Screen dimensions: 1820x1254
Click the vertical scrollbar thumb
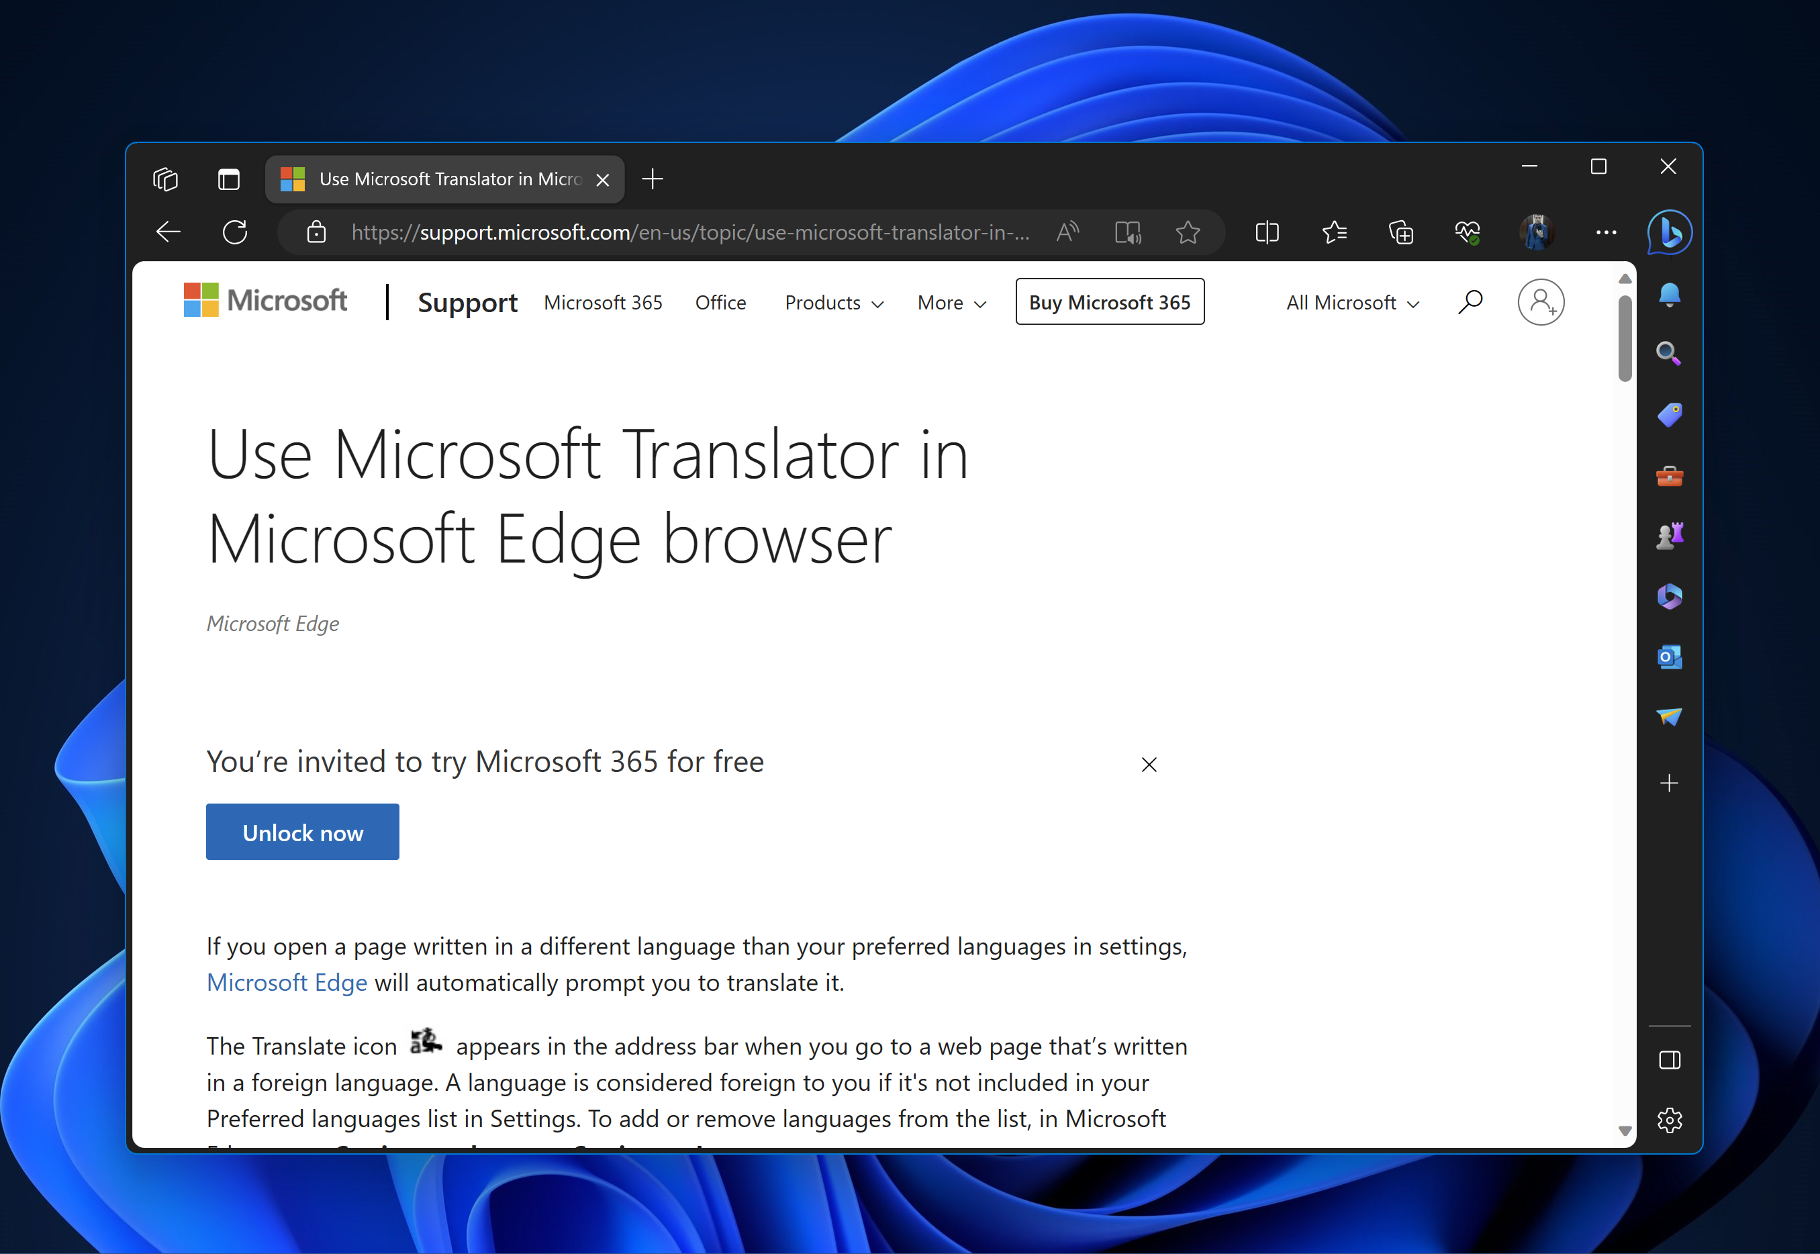click(1625, 338)
